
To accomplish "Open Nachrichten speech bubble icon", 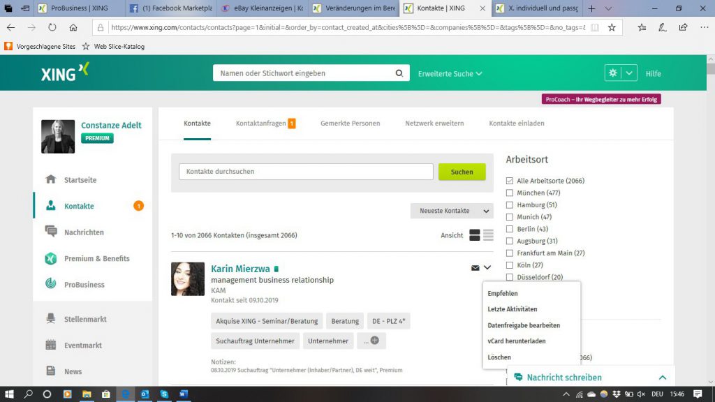I will coord(50,232).
